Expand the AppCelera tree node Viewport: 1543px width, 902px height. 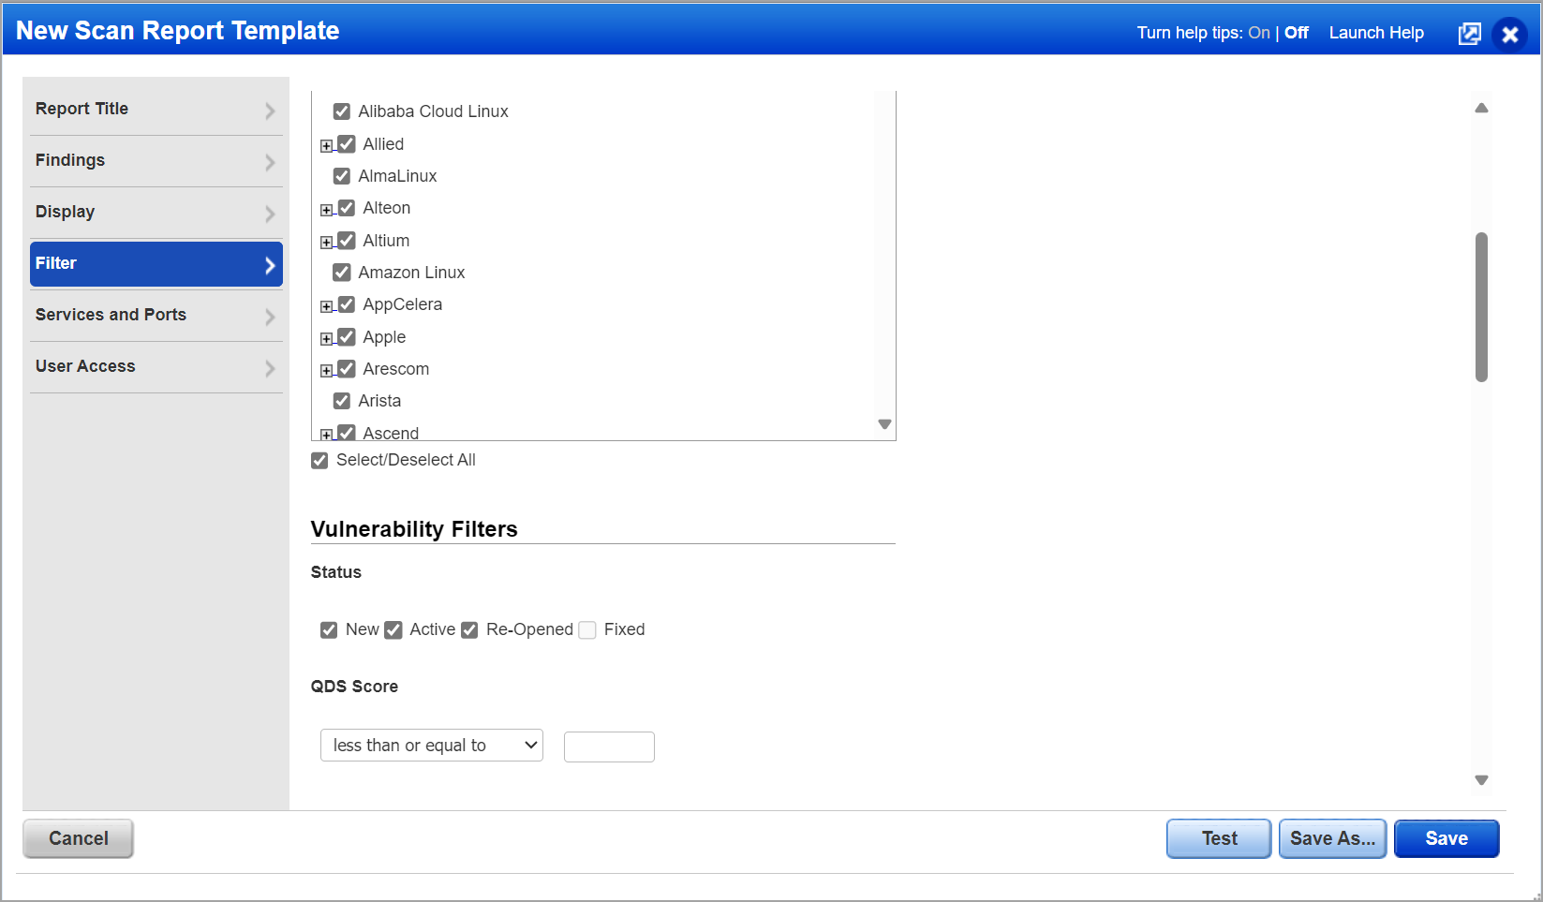(x=326, y=306)
